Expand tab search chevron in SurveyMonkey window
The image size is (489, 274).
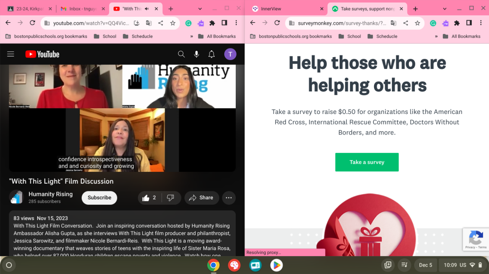point(445,9)
